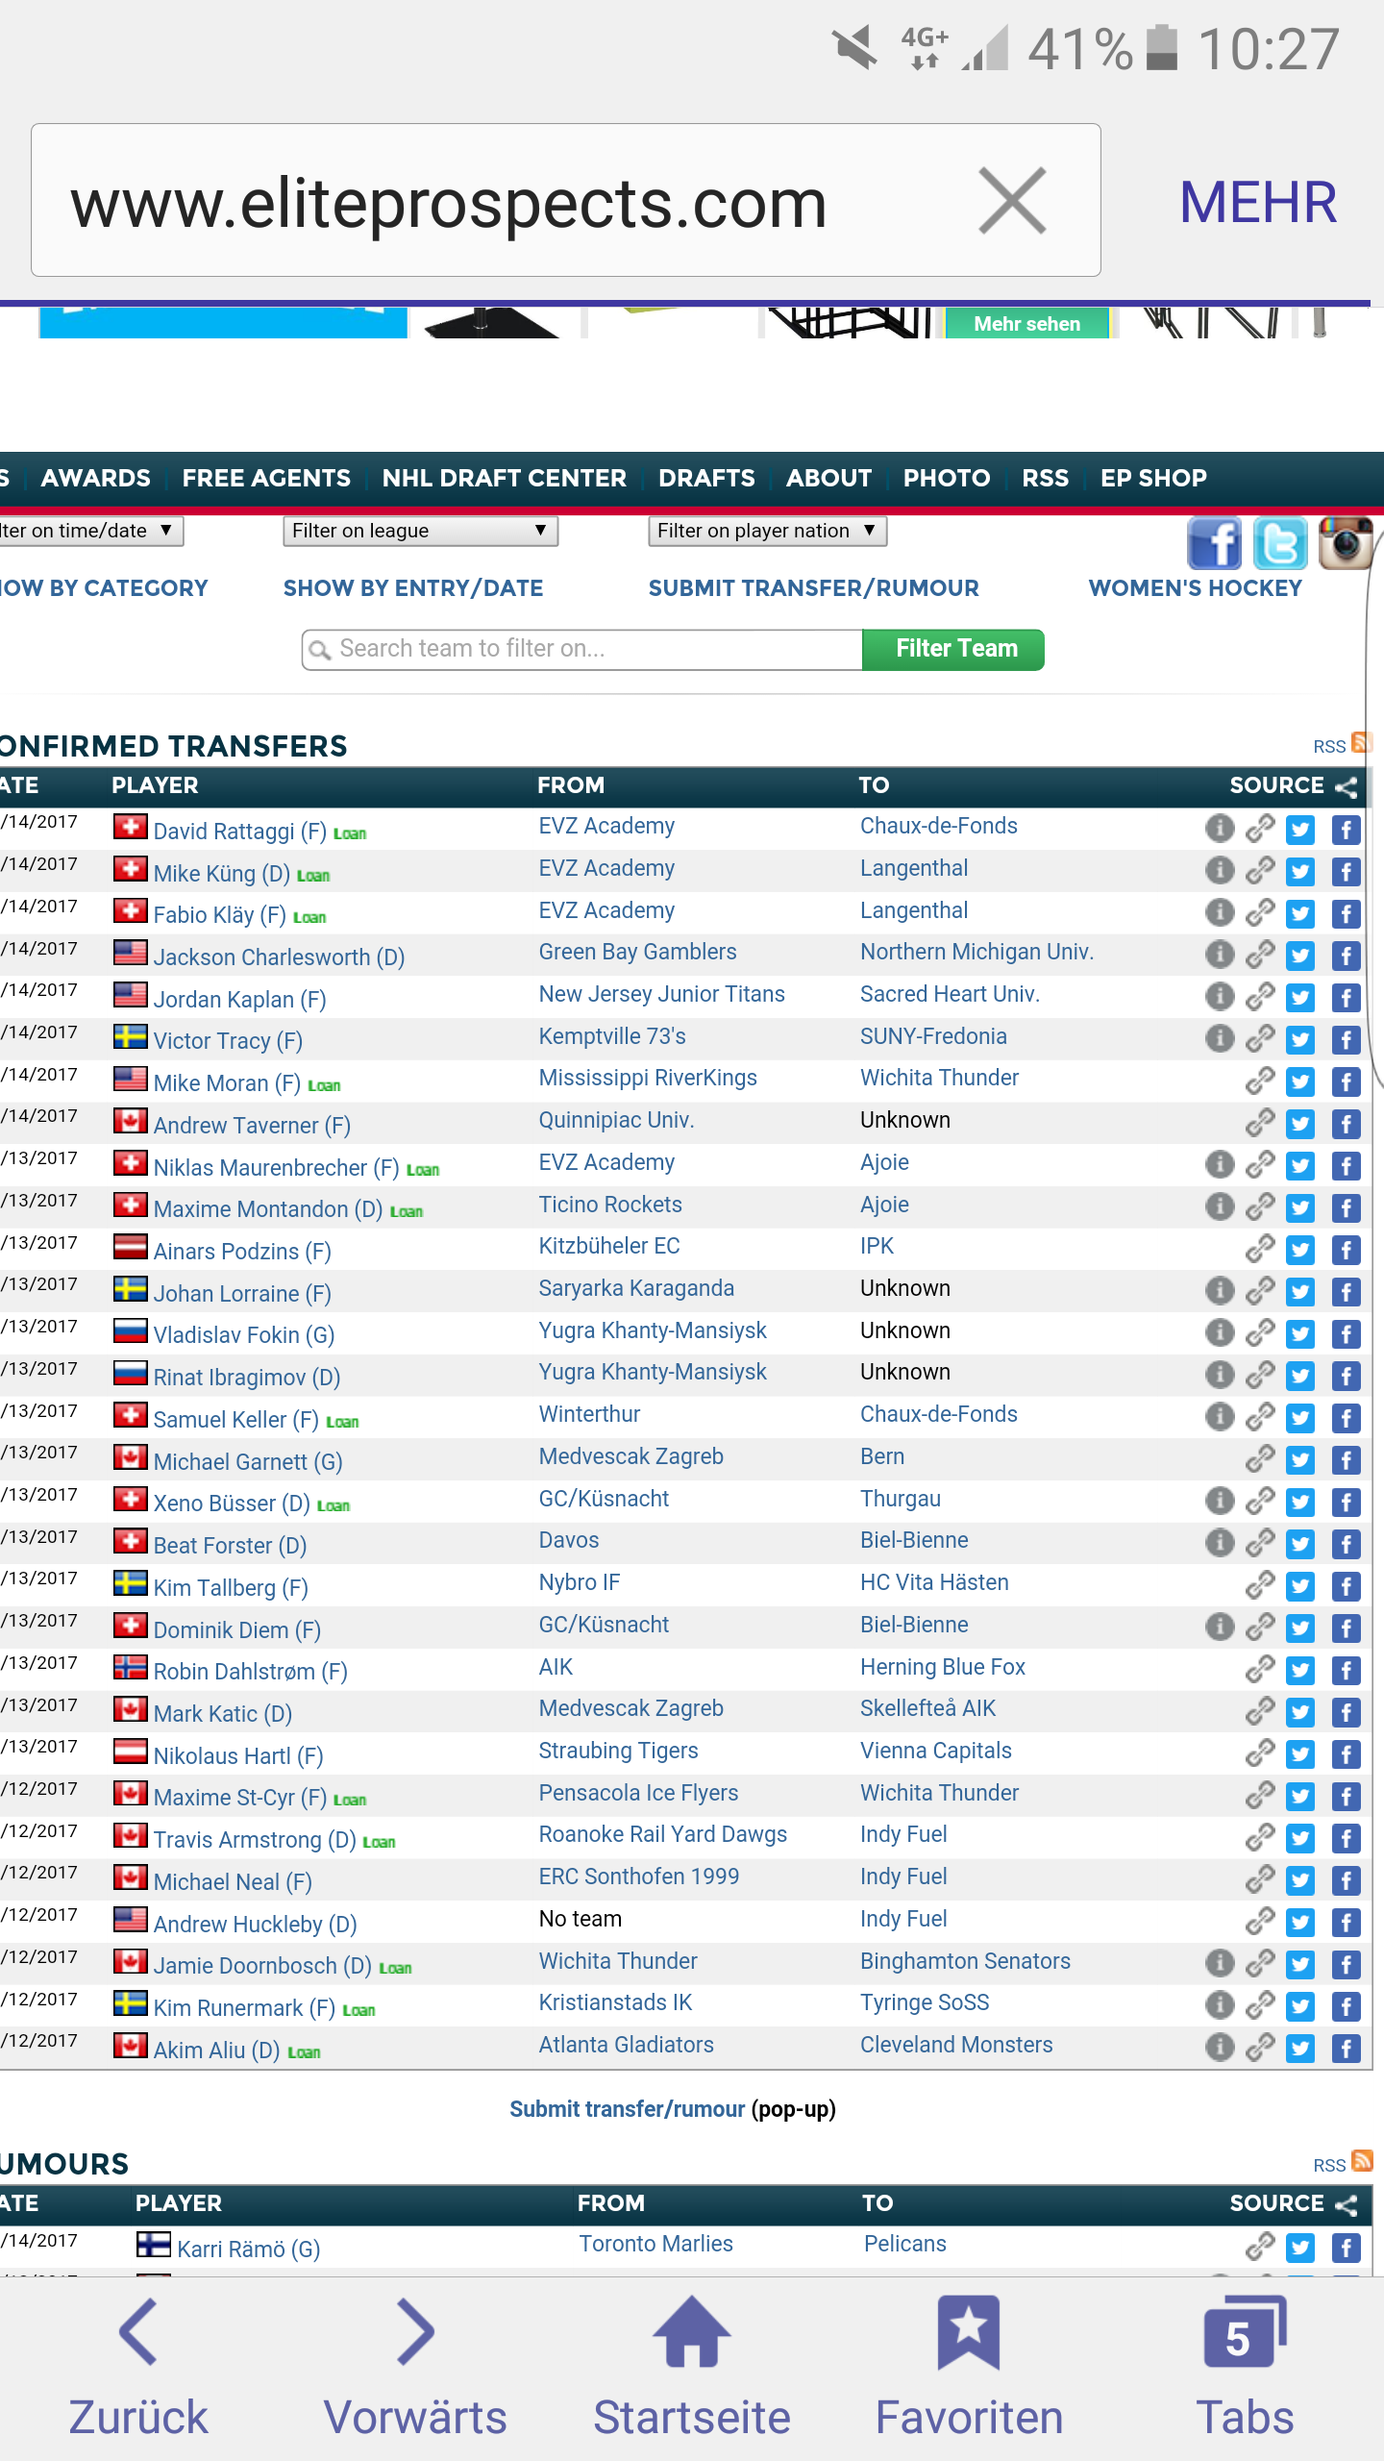
Task: Open the Instagram camera icon
Action: pyautogui.click(x=1347, y=543)
